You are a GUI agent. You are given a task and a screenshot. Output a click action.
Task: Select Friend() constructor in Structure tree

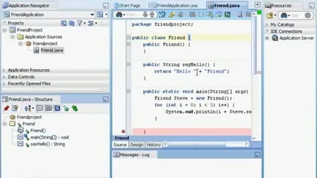point(38,131)
